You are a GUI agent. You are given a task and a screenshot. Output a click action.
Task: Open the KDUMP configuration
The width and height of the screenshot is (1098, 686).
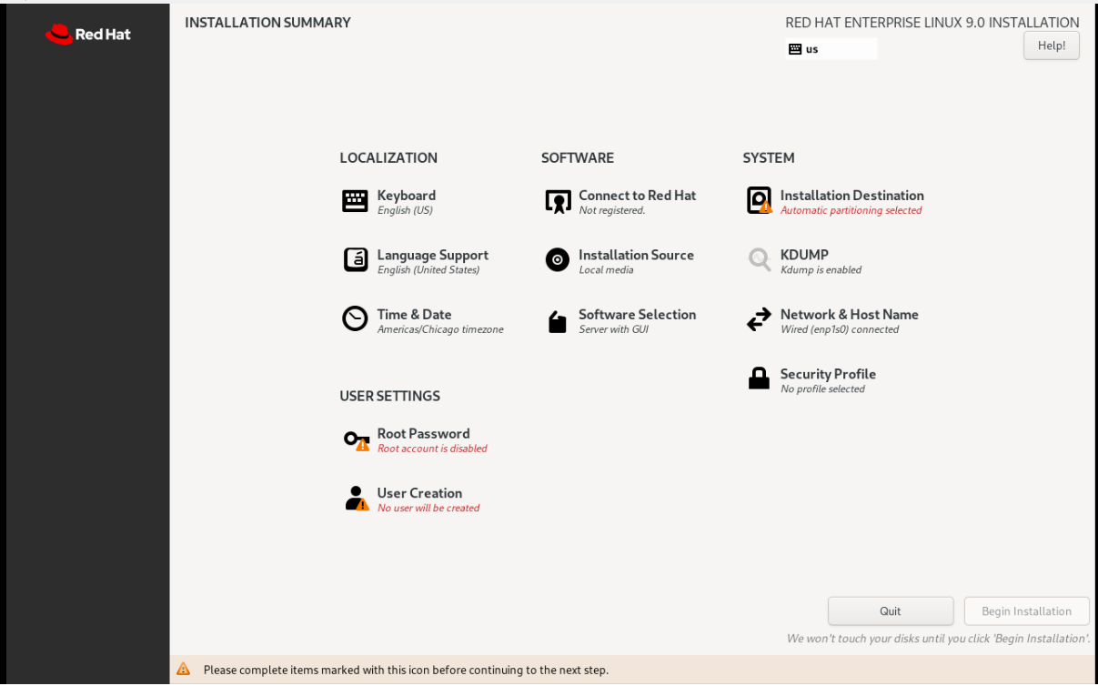[x=804, y=255]
